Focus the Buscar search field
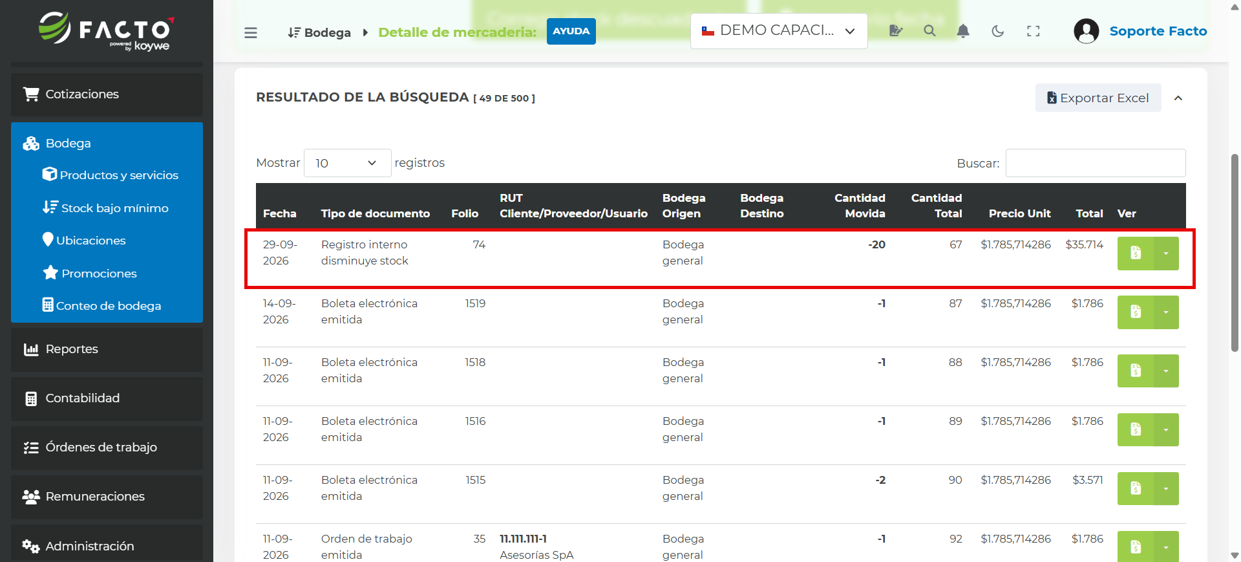1241x562 pixels. 1096,163
